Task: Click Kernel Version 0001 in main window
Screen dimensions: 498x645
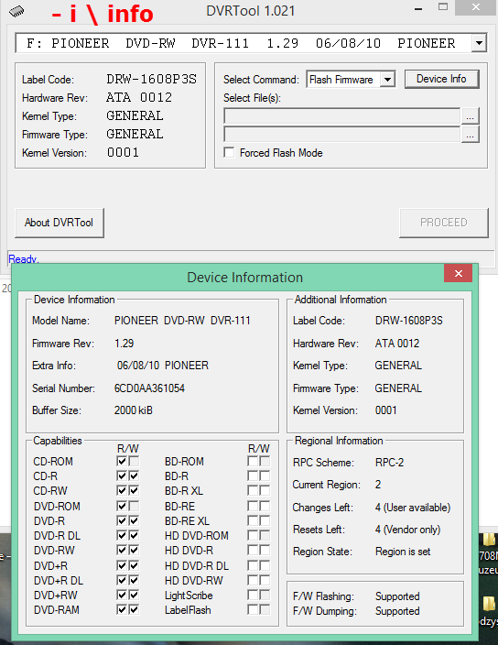Action: point(123,153)
